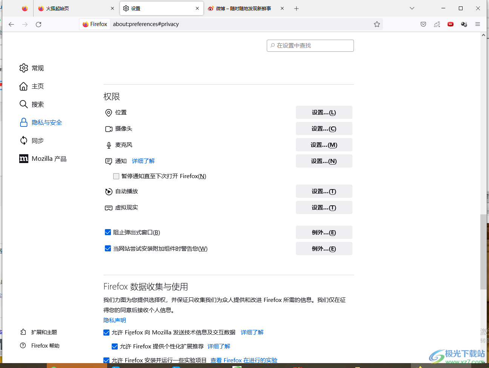Click the camera icon beside 摄像头
Viewport: 489px width, 368px height.
(109, 129)
